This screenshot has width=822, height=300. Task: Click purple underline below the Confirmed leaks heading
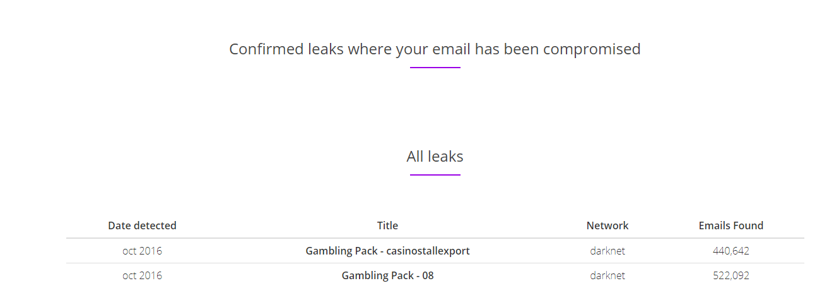click(x=435, y=67)
